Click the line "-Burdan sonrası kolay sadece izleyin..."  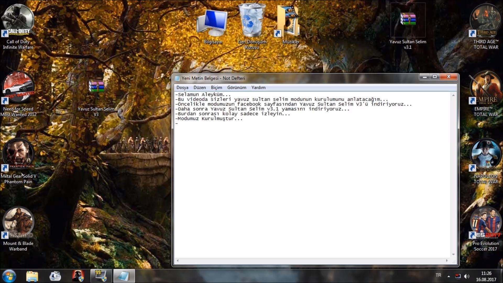click(233, 114)
